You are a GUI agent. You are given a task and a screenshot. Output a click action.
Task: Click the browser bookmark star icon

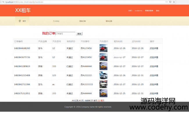(x=174, y=2)
